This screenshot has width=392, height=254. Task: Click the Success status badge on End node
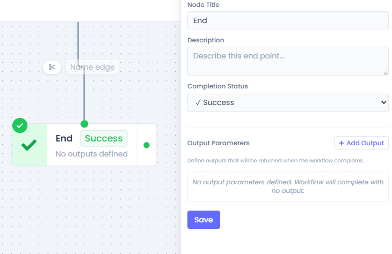[x=104, y=138]
